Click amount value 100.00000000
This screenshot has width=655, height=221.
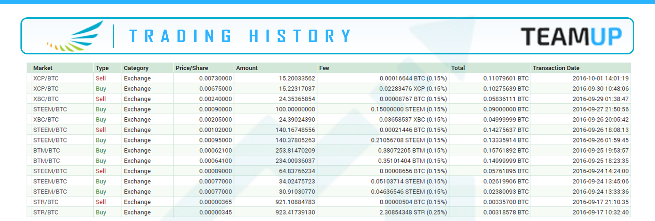[x=295, y=109]
